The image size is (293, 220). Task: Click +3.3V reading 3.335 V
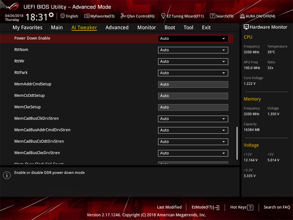pyautogui.click(x=249, y=176)
